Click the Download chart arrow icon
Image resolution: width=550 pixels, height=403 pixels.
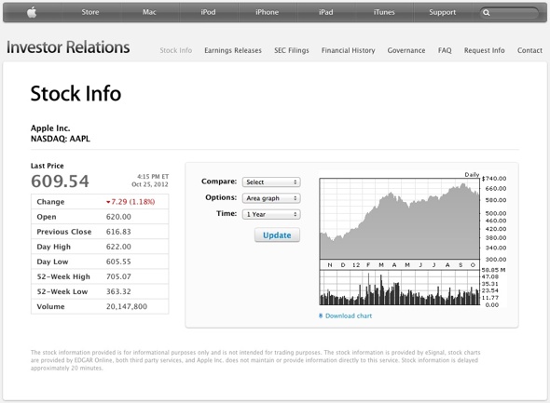(321, 316)
